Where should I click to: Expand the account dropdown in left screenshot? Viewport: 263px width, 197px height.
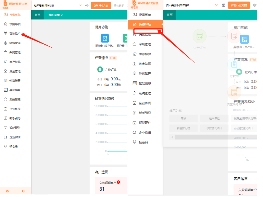point(80,5)
